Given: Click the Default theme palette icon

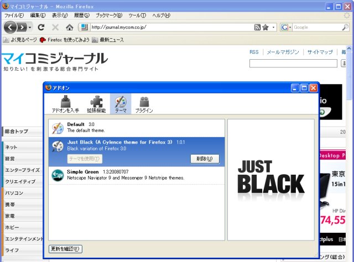Looking at the screenshot, I should 58,128.
